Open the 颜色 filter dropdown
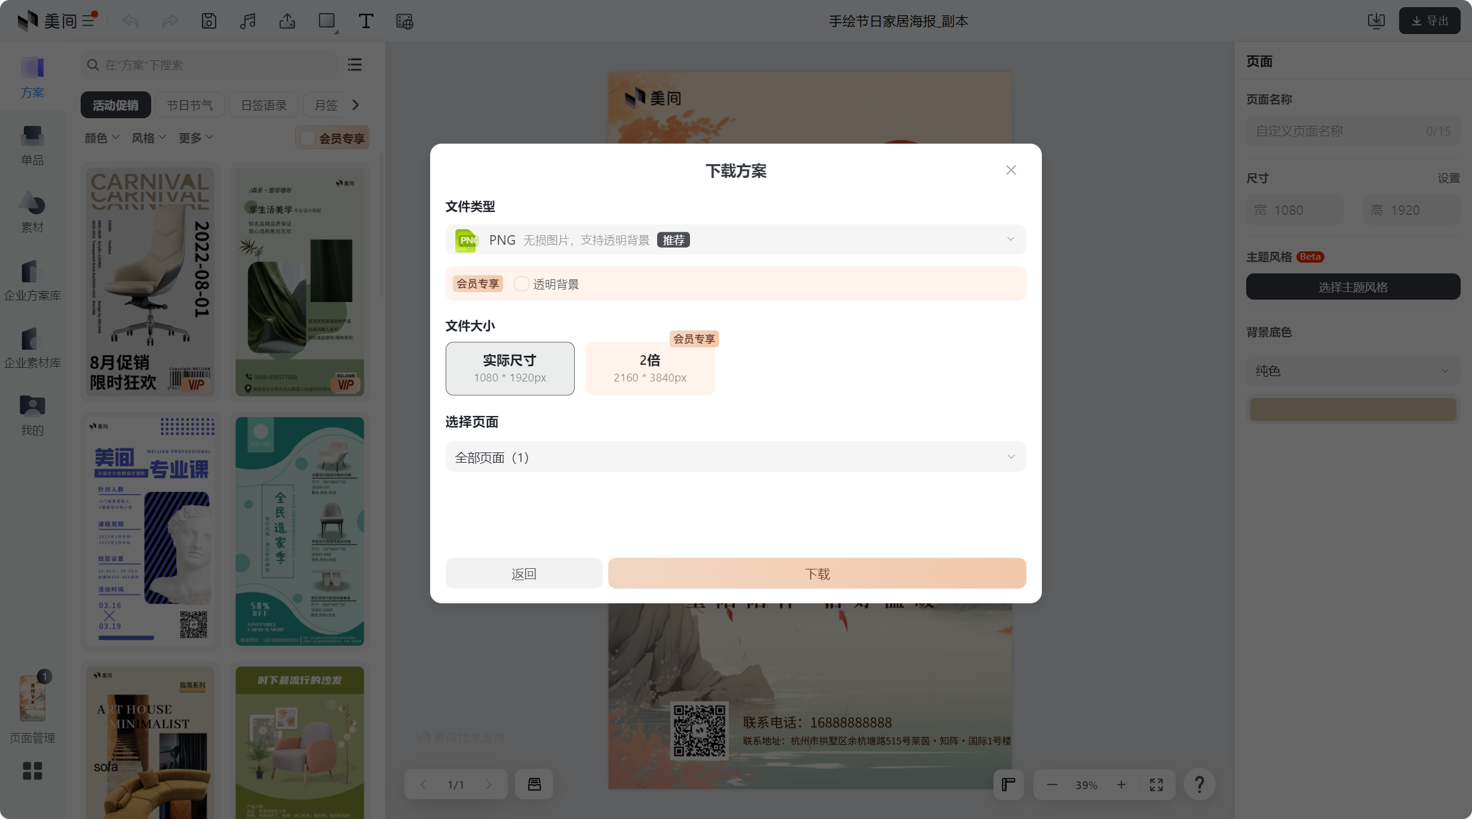The image size is (1472, 819). click(x=102, y=138)
